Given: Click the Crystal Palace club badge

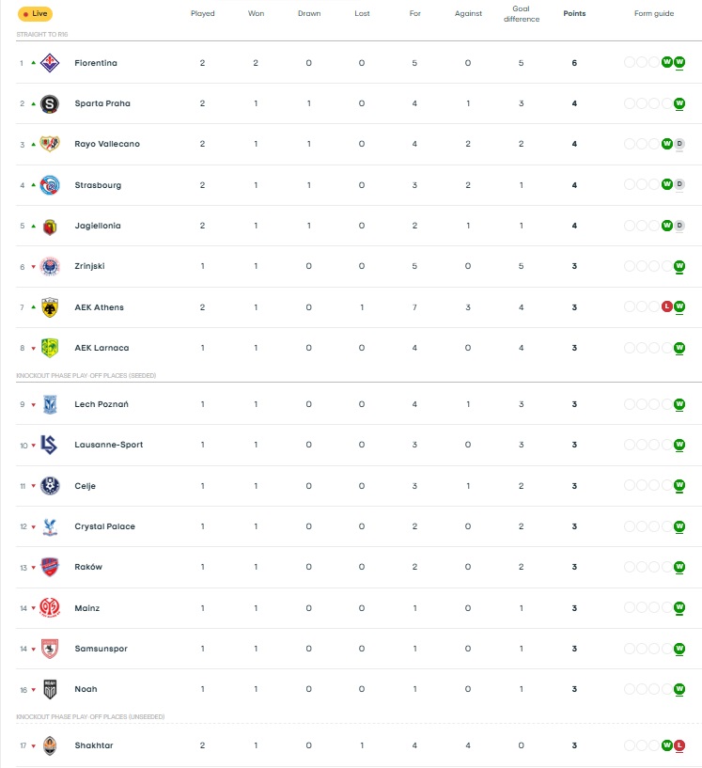Looking at the screenshot, I should 50,526.
